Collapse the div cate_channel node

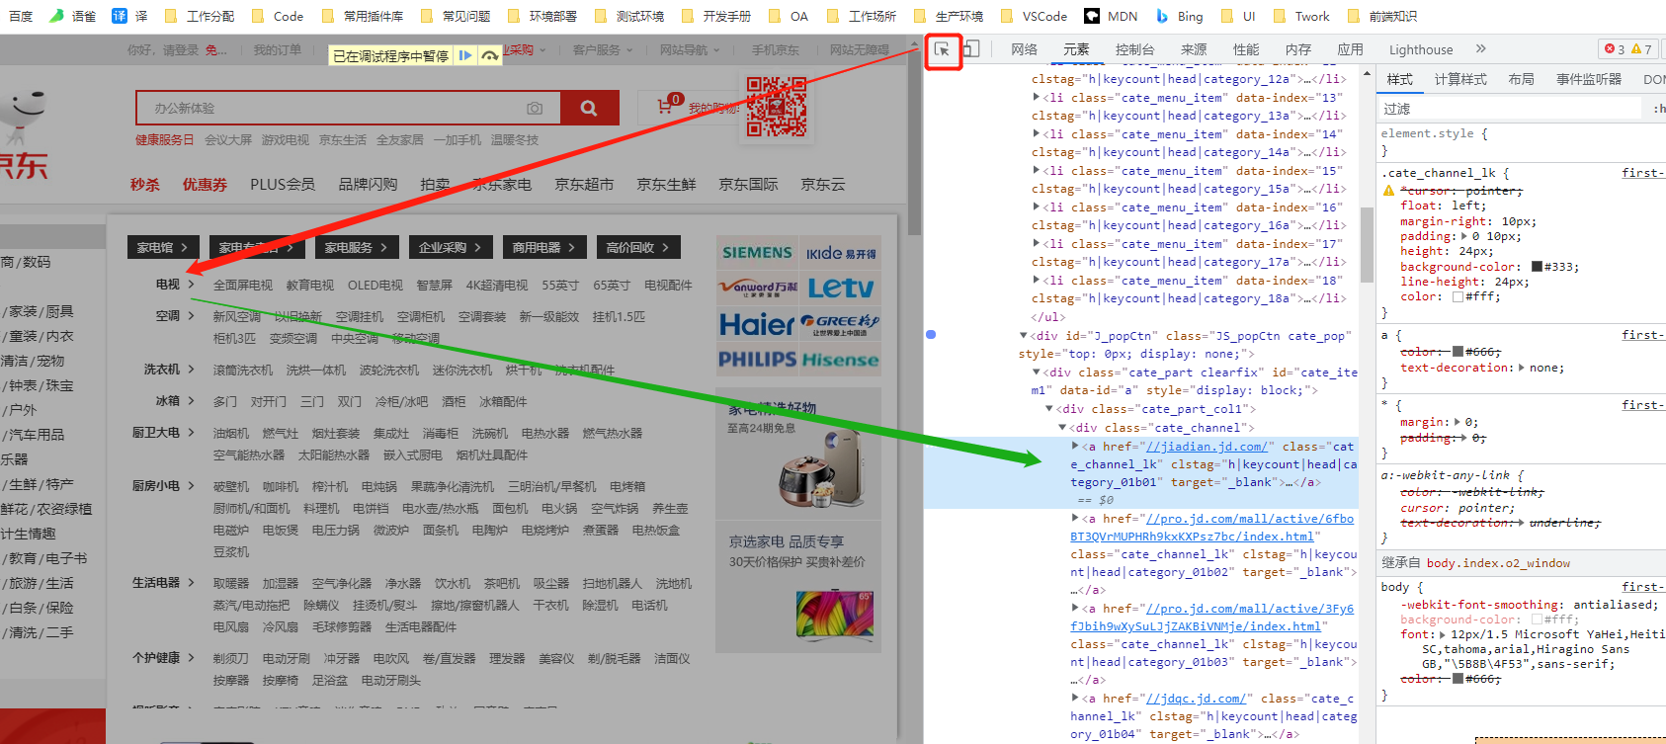click(x=1062, y=428)
